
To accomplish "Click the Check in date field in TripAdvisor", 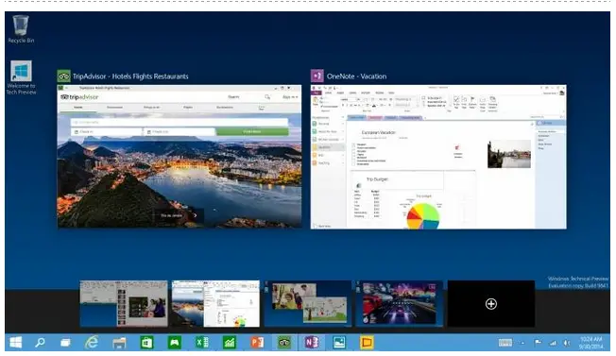I will click(x=107, y=132).
